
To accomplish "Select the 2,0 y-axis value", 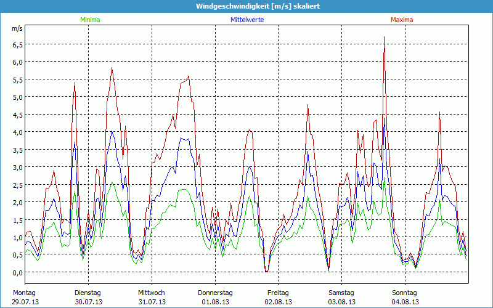I will click(18, 203).
